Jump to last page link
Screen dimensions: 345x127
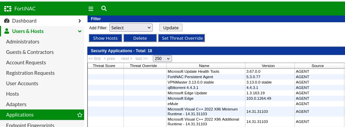point(141,59)
